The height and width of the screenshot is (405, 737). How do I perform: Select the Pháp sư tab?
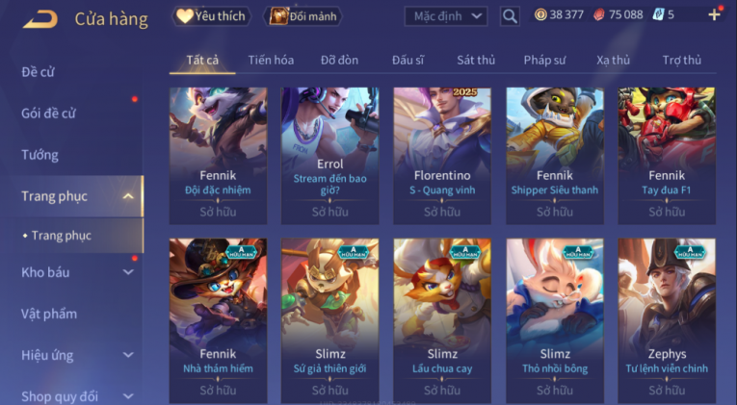544,60
